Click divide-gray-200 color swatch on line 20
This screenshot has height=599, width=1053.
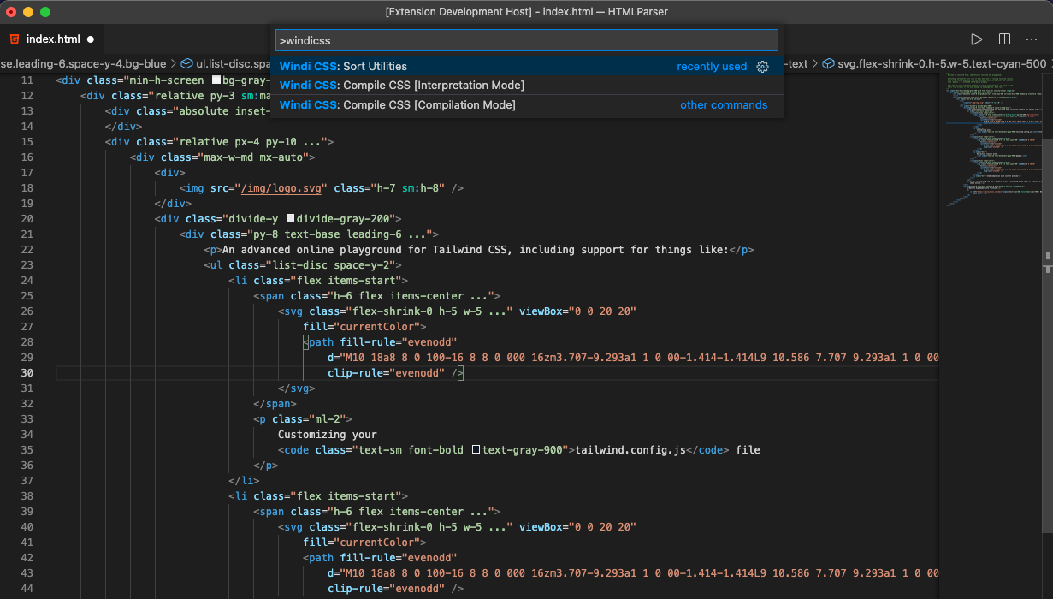click(x=291, y=219)
